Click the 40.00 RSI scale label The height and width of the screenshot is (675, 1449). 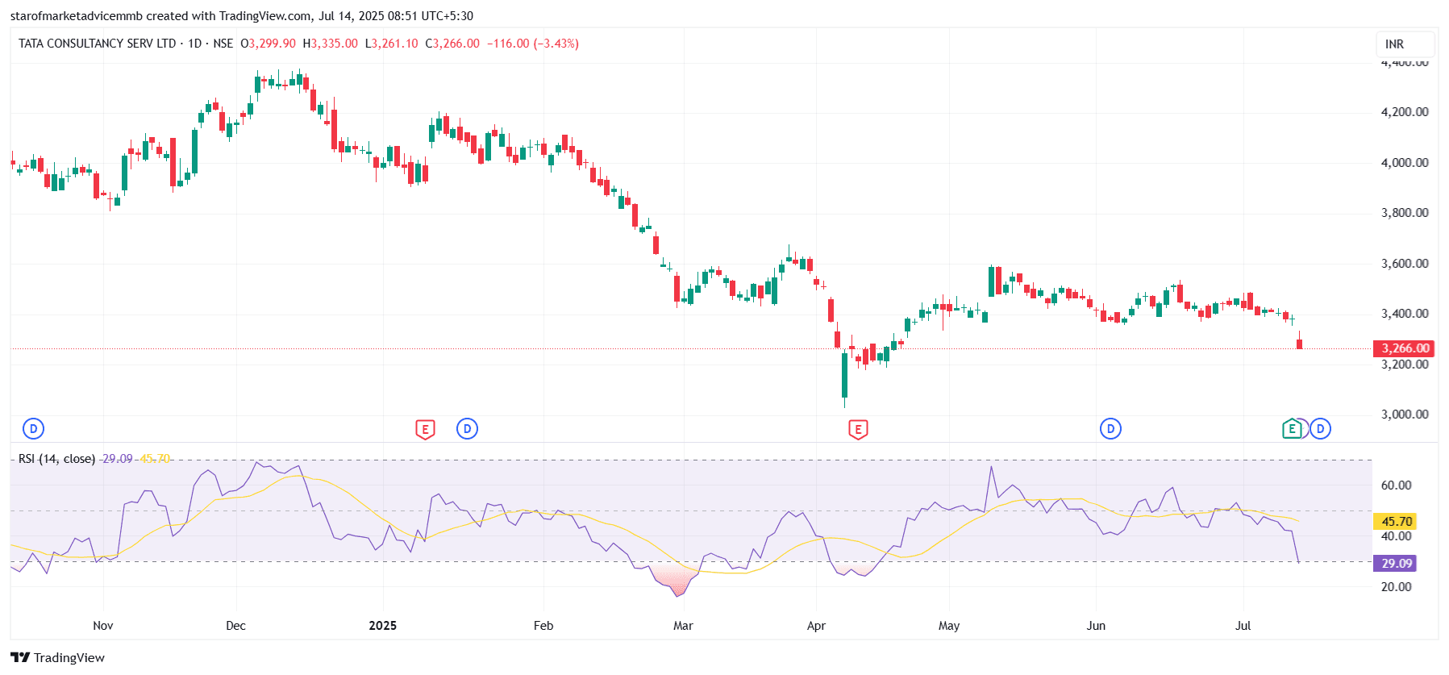(x=1397, y=536)
